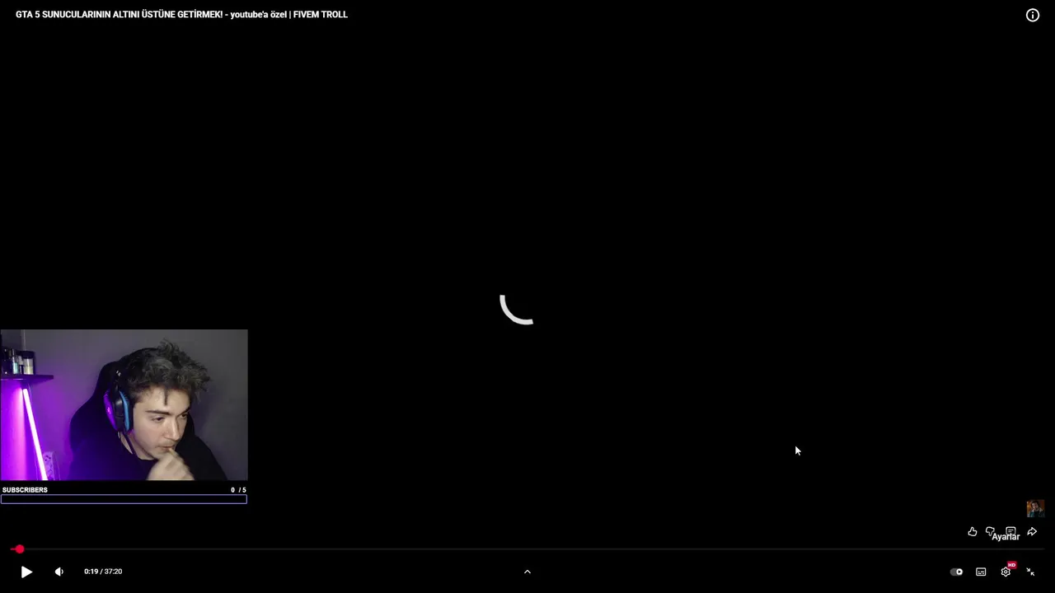Open the comments panel icon
Screen dimensions: 1055x593
1010,532
